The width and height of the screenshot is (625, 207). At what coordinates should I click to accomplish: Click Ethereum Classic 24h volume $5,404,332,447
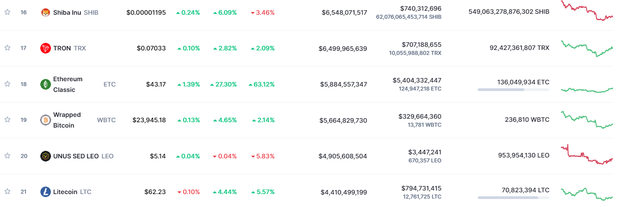click(x=417, y=80)
